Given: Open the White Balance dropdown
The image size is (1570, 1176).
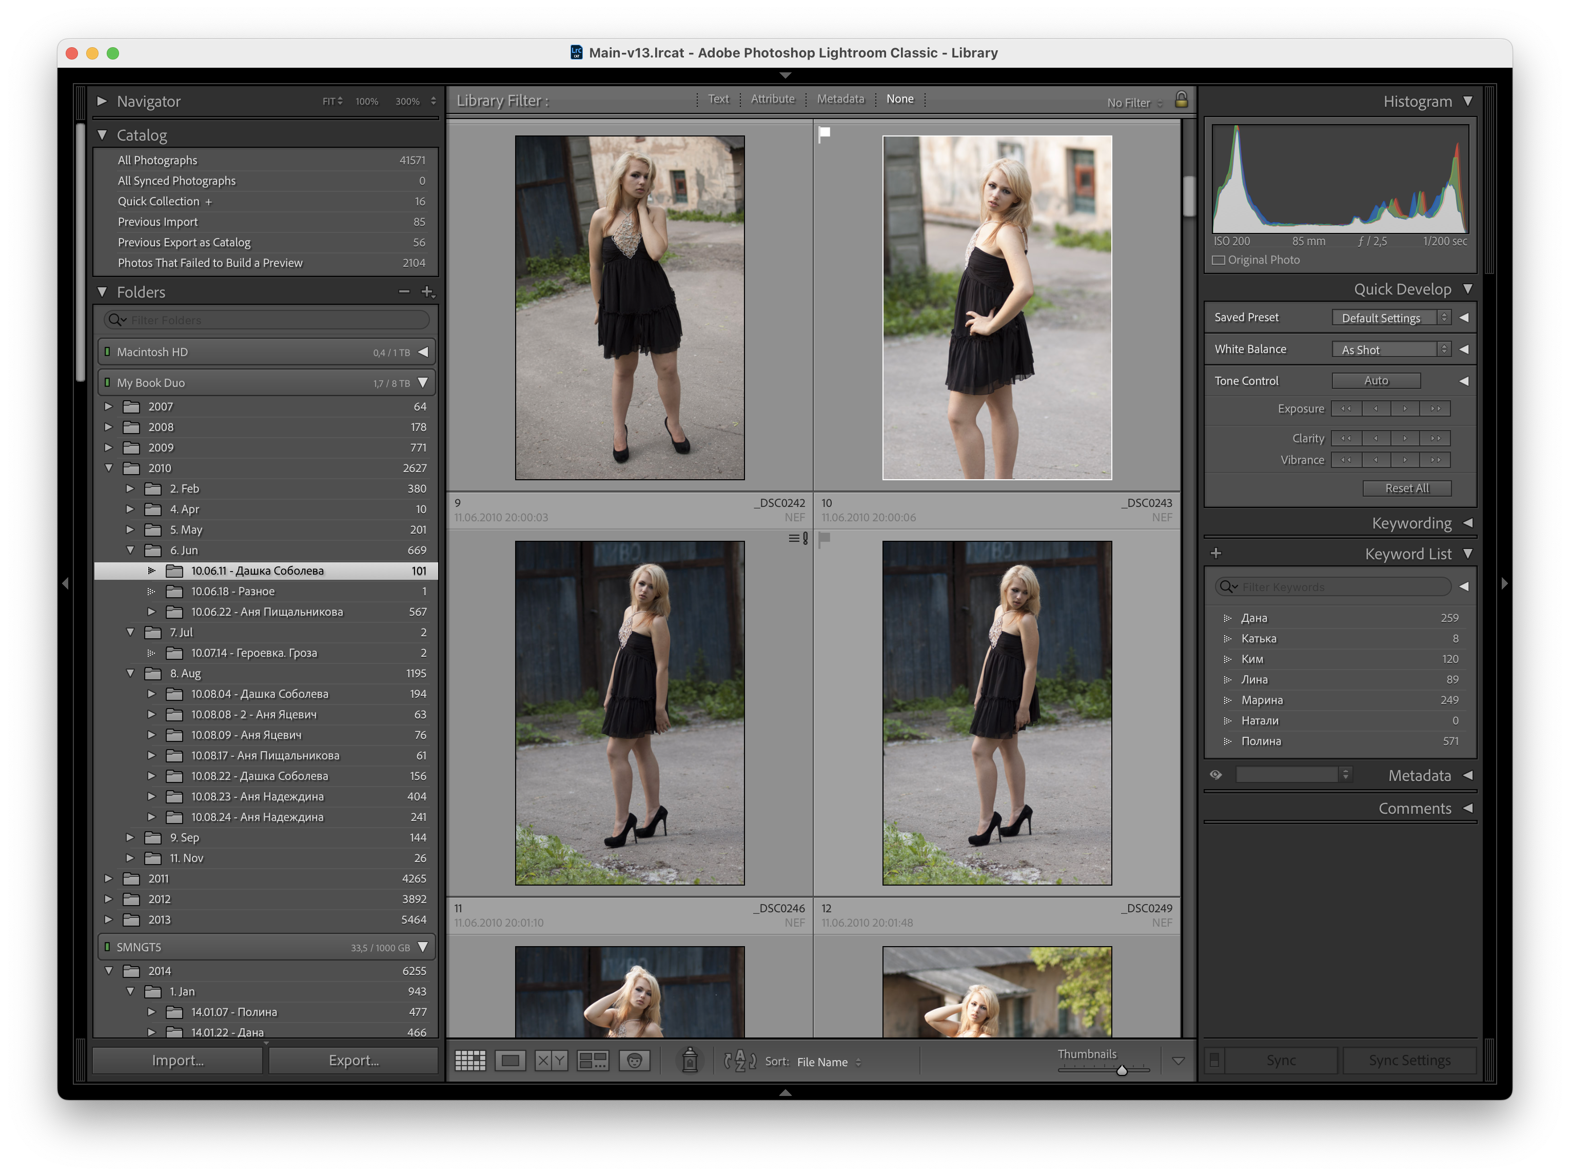Looking at the screenshot, I should coord(1391,349).
